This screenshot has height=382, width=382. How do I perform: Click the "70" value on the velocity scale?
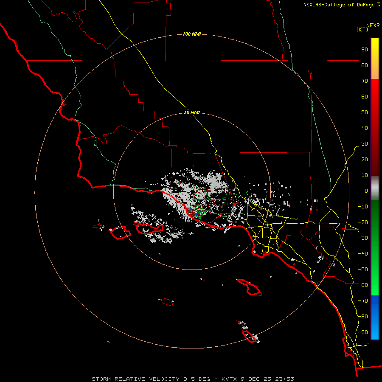tap(365, 81)
